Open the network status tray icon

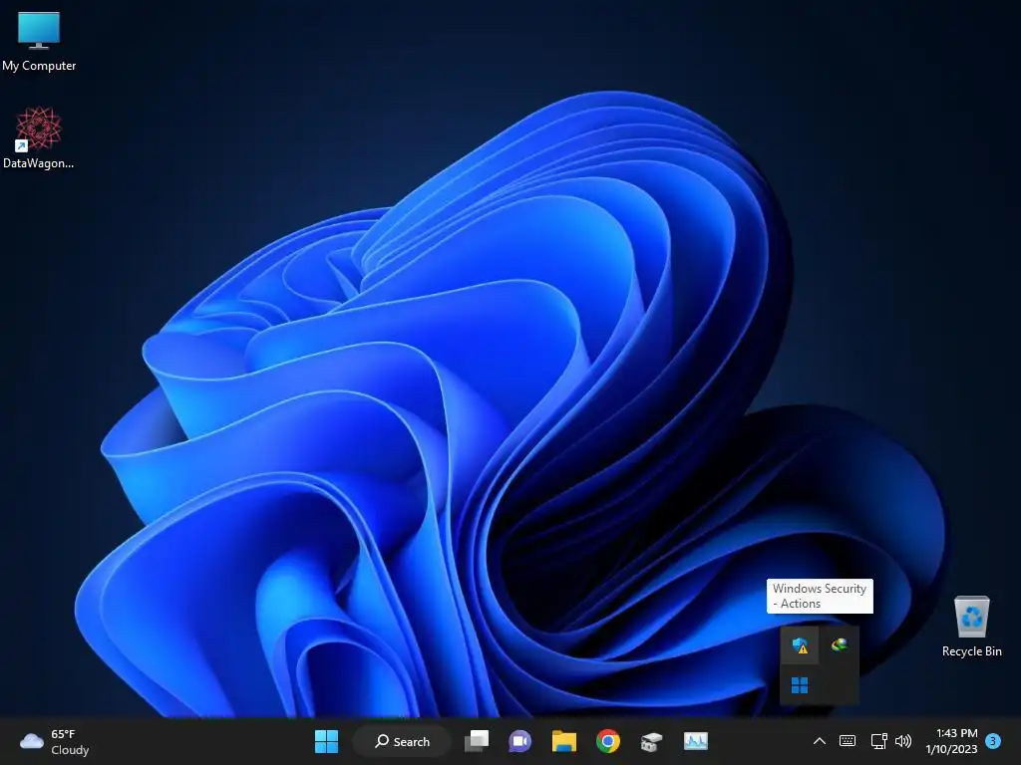click(879, 741)
